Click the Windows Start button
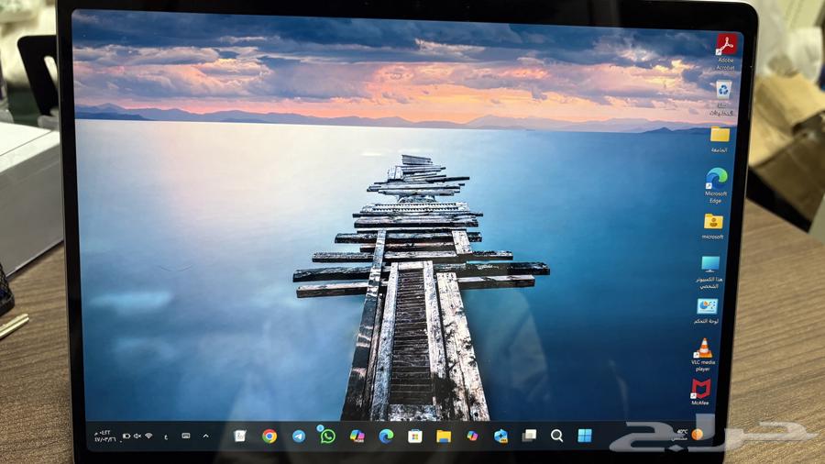This screenshot has width=825, height=464. coord(585,436)
